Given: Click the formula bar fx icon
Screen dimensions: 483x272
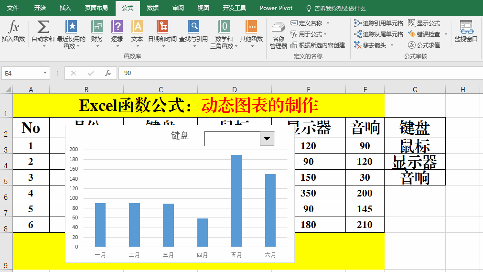Looking at the screenshot, I should 108,74.
